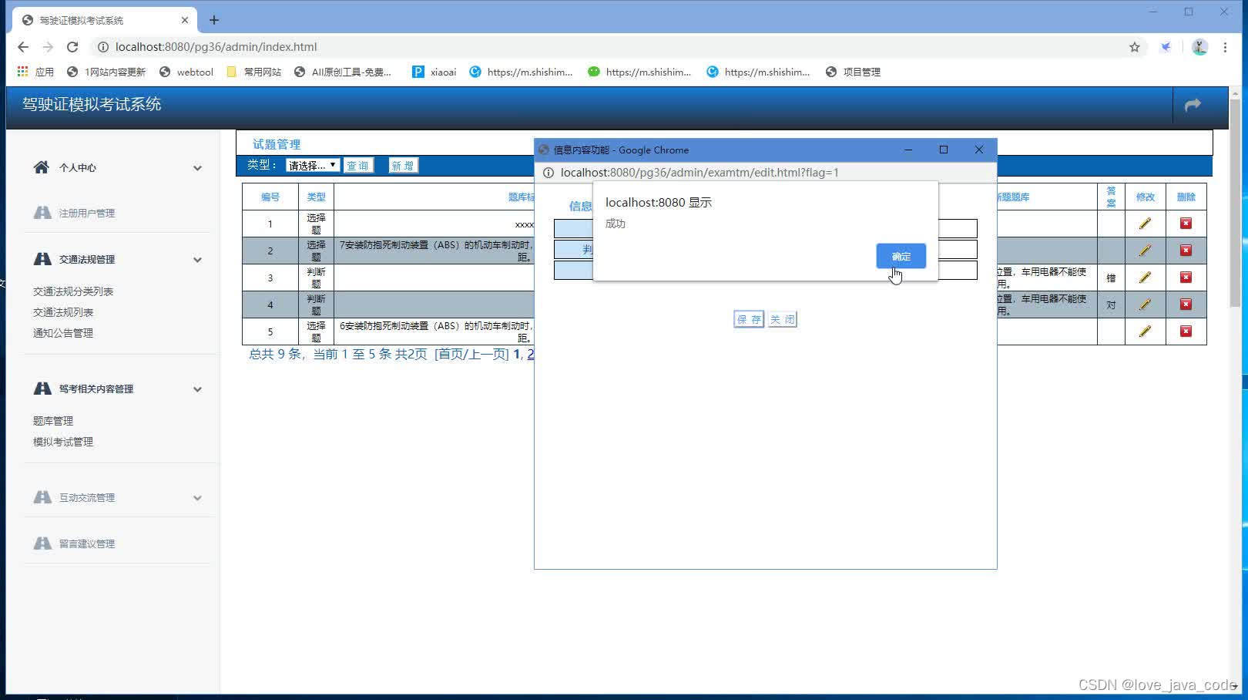Click the 删除 column header
The image size is (1248, 700).
(x=1186, y=197)
